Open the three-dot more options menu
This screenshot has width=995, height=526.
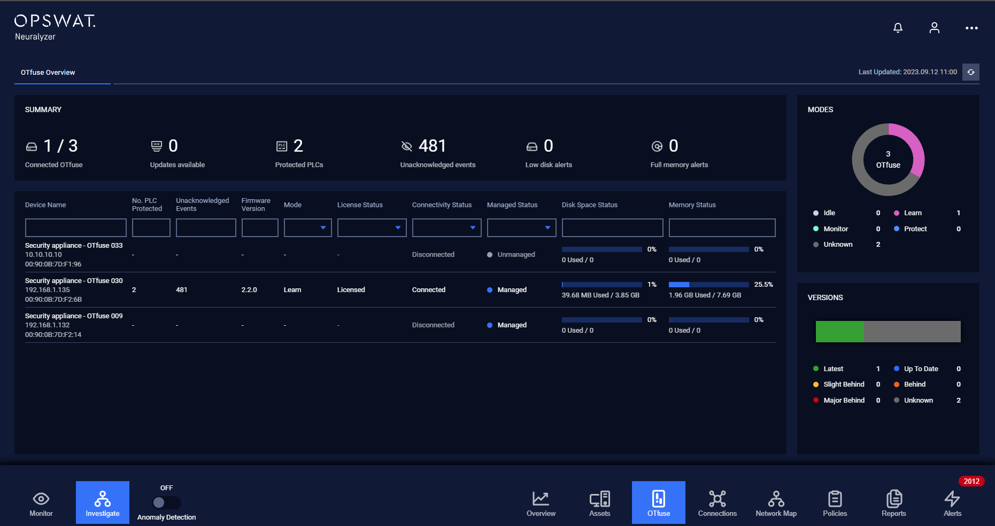tap(971, 28)
